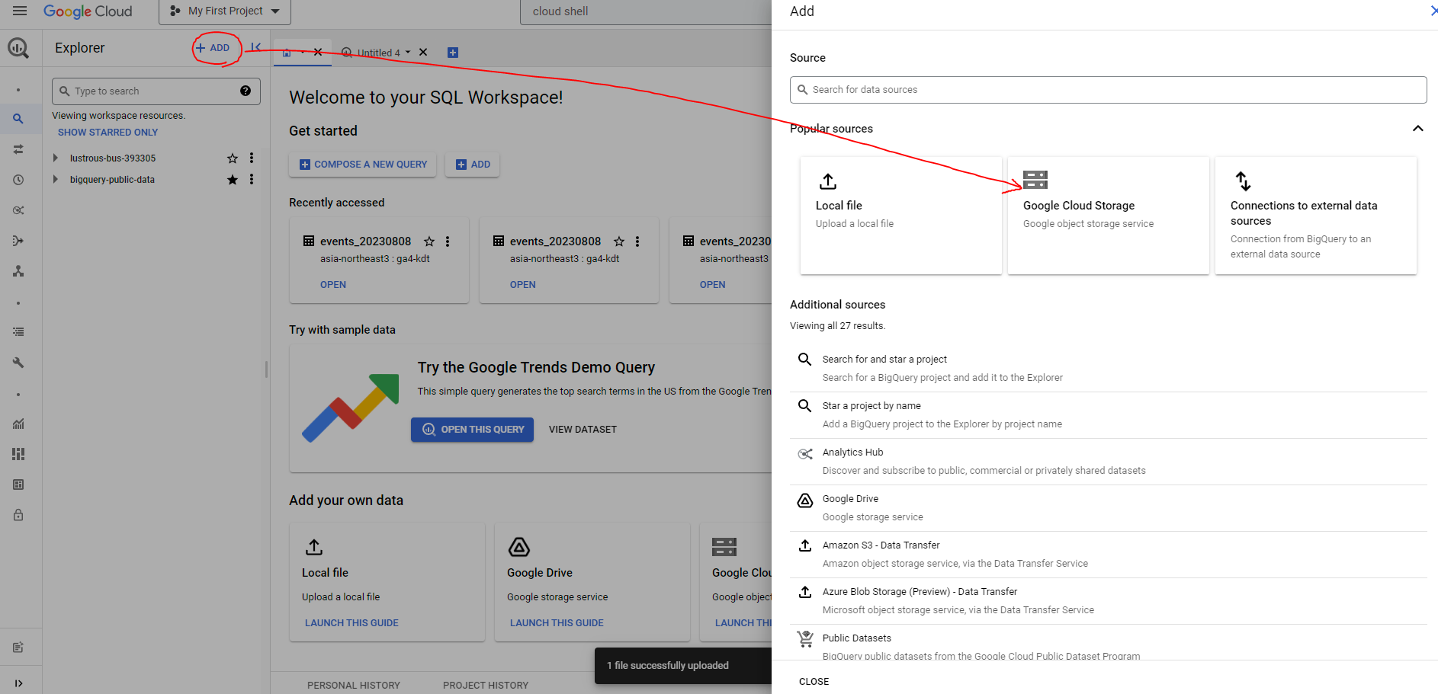Click the top search bar containing 'cloud shell'
This screenshot has height=694, width=1438.
(647, 11)
